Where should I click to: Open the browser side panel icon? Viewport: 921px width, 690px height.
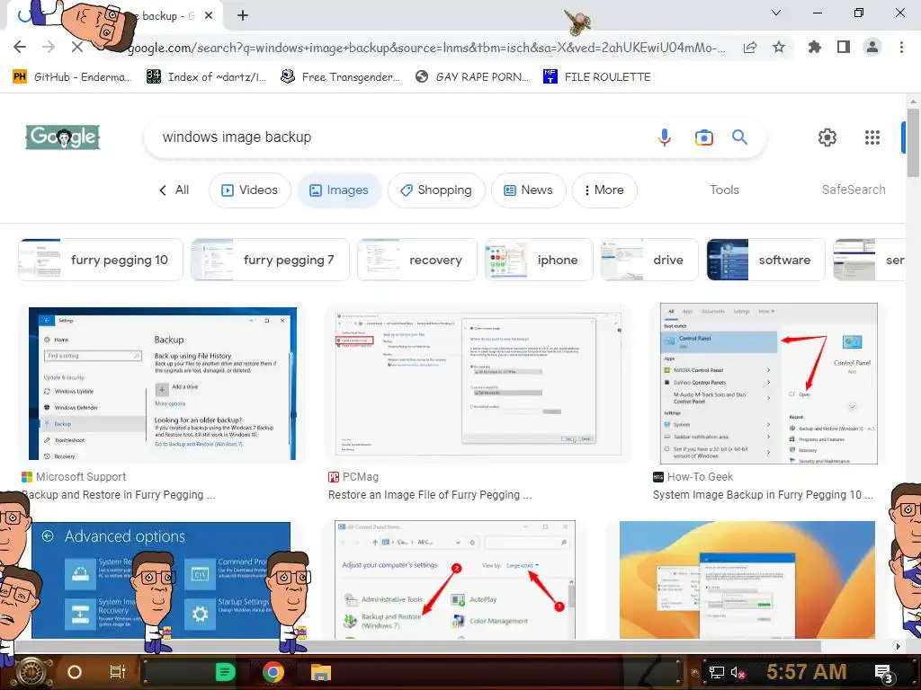pyautogui.click(x=844, y=47)
